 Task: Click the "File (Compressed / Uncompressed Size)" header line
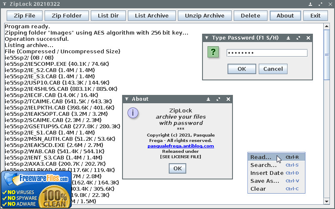[62, 52]
